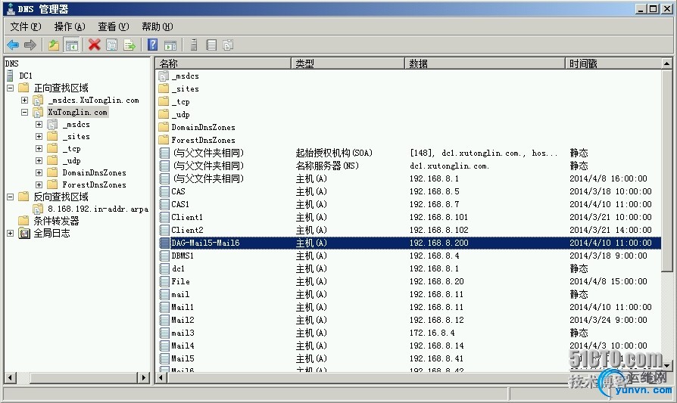Select XuTonglin.com zone in the tree
This screenshot has width=677, height=403.
[x=77, y=112]
